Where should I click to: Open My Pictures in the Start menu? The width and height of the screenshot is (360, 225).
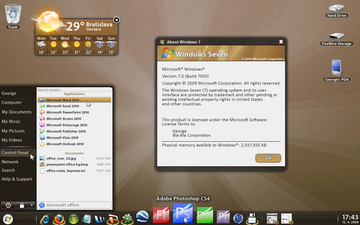pos(13,131)
